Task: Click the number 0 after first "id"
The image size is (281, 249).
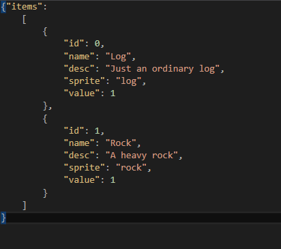Action: coord(97,44)
